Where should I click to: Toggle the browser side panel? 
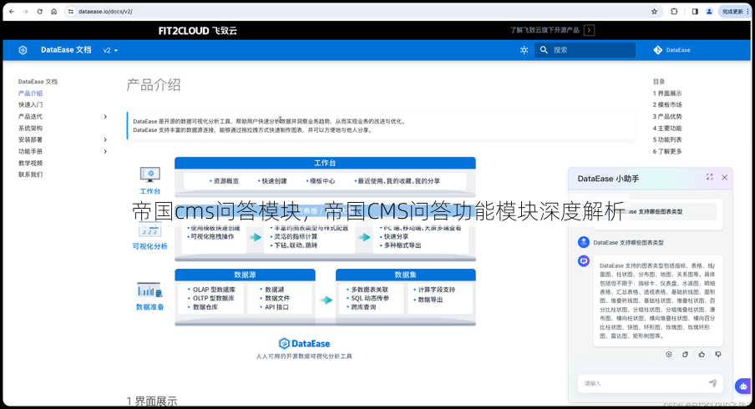[x=695, y=12]
